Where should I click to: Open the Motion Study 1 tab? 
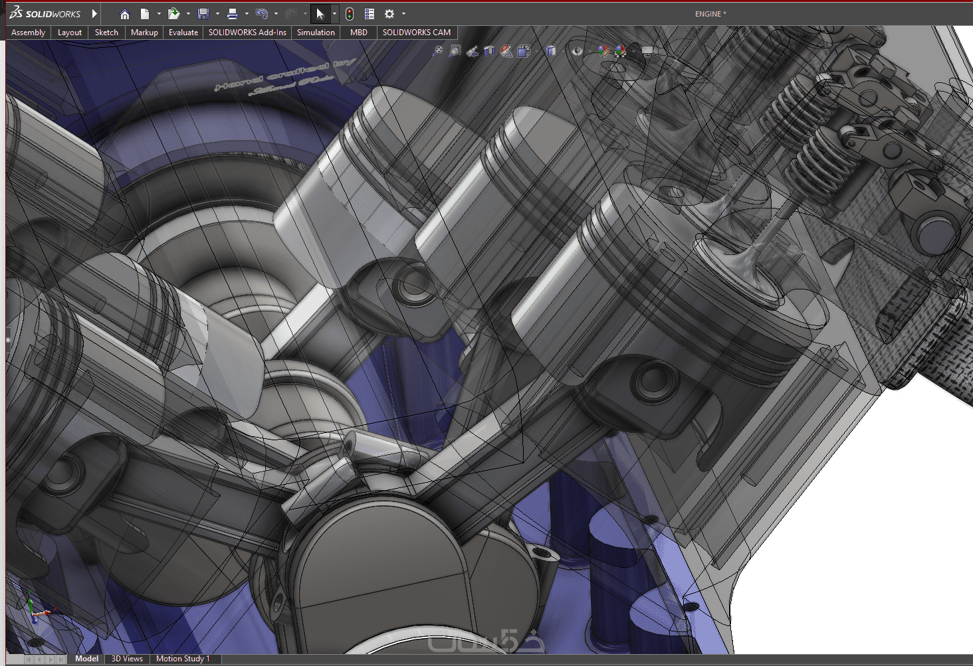click(x=183, y=659)
